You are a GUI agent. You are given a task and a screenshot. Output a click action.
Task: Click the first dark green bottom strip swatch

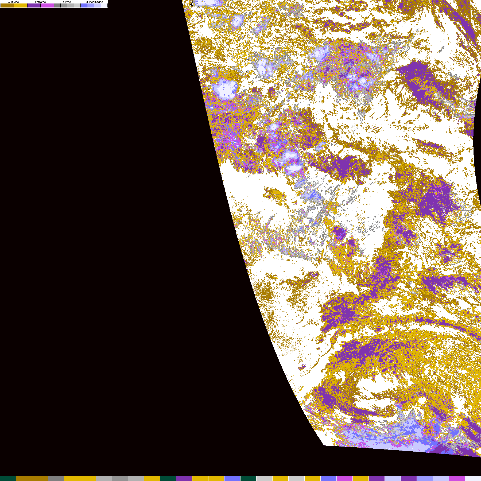8,478
